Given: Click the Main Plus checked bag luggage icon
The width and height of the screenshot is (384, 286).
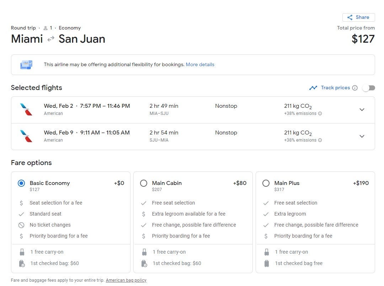Looking at the screenshot, I should tap(266, 264).
